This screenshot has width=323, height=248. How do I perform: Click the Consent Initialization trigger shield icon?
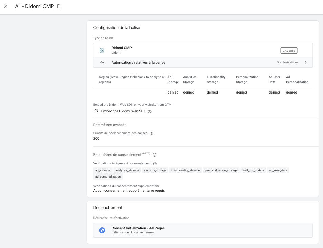(x=102, y=230)
